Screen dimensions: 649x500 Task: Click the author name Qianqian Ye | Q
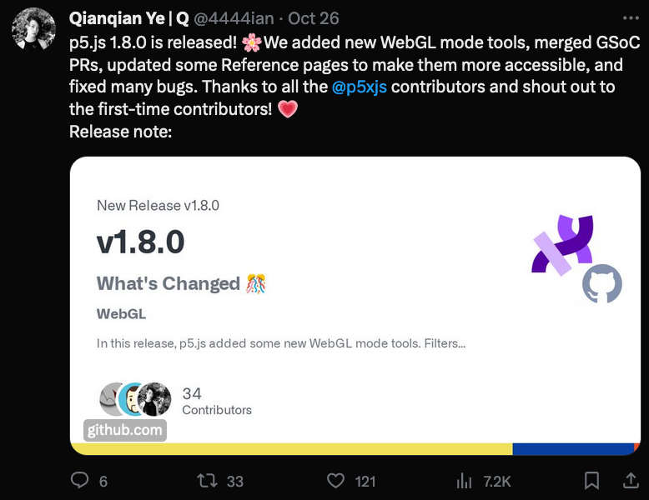pyautogui.click(x=129, y=18)
